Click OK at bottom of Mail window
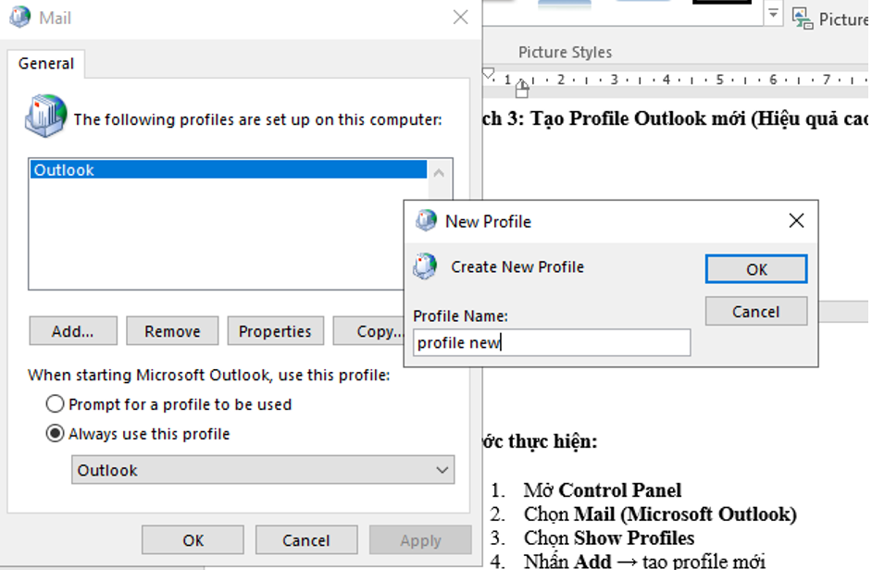This screenshot has height=581, width=872. 193,540
